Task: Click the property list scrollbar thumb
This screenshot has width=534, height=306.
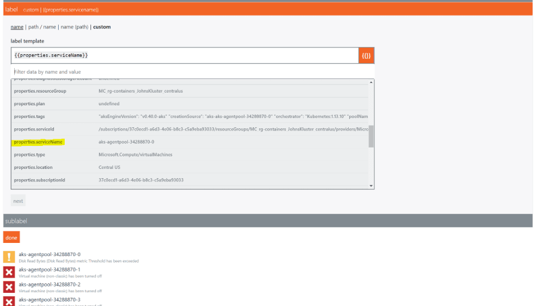Action: [x=371, y=137]
